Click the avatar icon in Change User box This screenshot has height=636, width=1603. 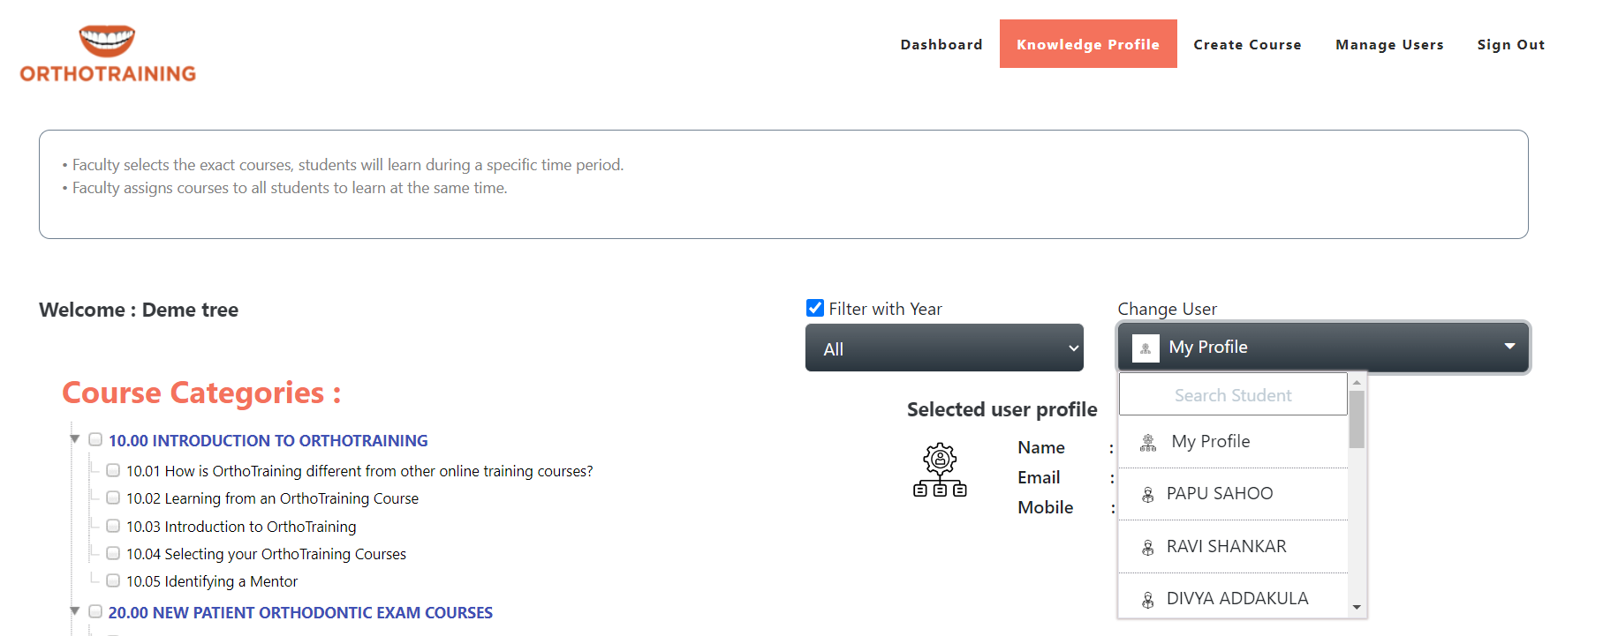(1146, 348)
